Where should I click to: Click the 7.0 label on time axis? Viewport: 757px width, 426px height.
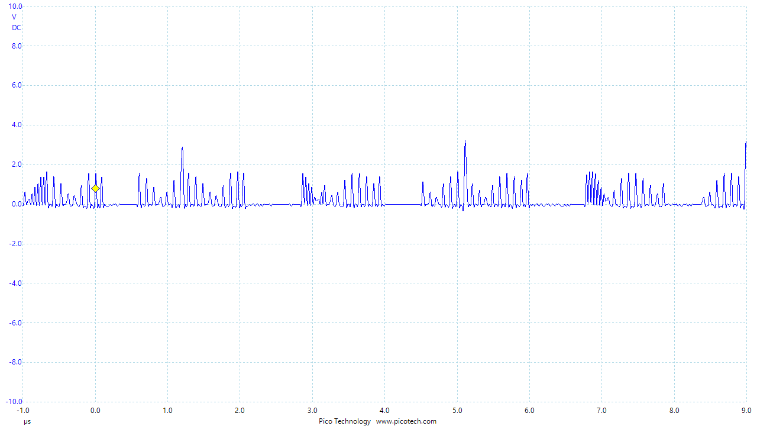[x=602, y=410]
